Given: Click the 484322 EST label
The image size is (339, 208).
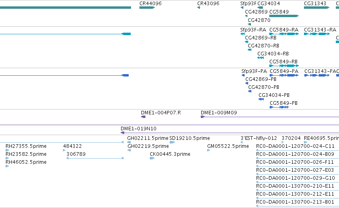Looking at the screenshot, I should (x=73, y=146).
